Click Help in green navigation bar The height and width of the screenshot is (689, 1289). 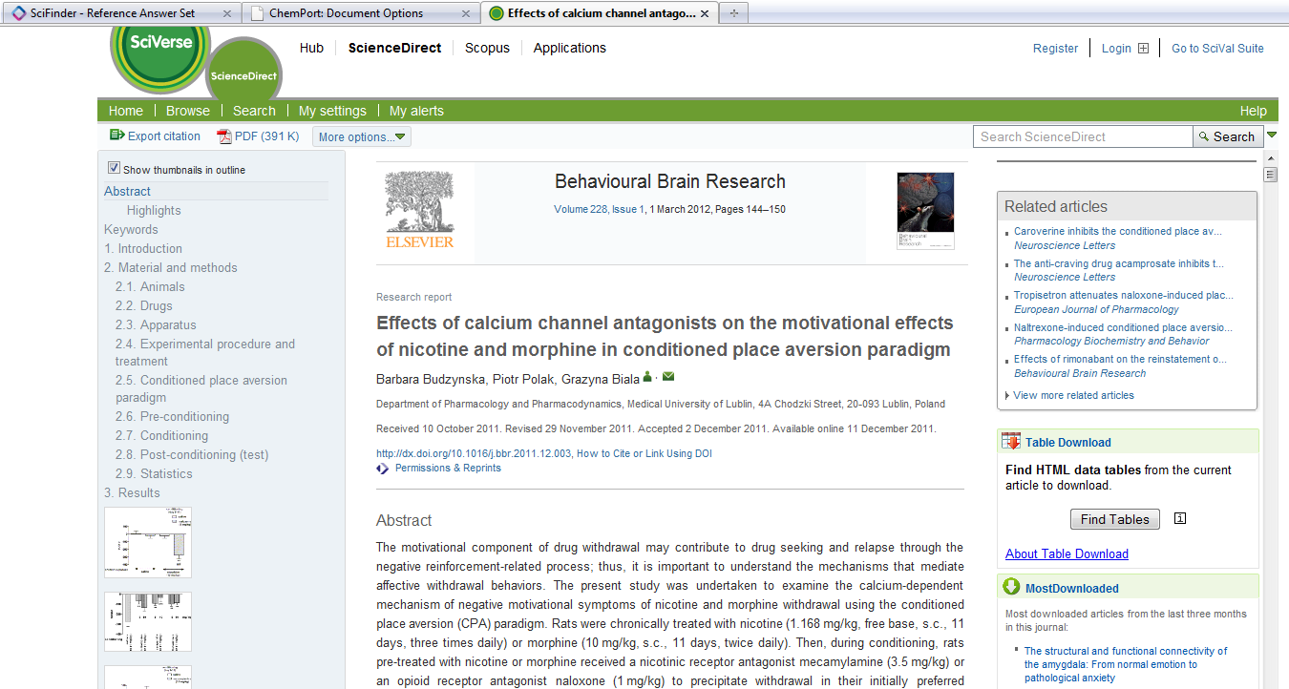point(1253,111)
